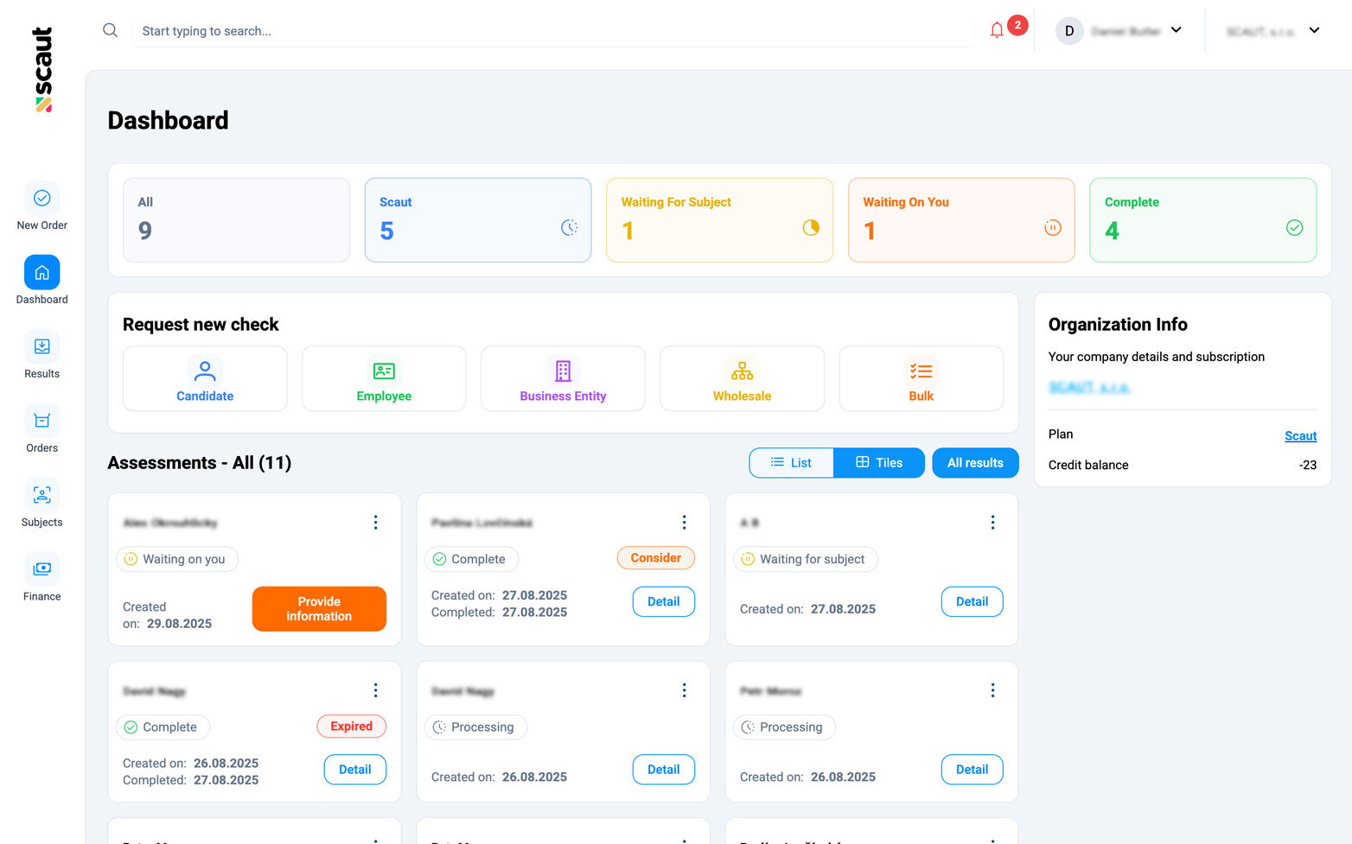Expand the organization selector dropdown
The height and width of the screenshot is (844, 1352).
point(1272,31)
